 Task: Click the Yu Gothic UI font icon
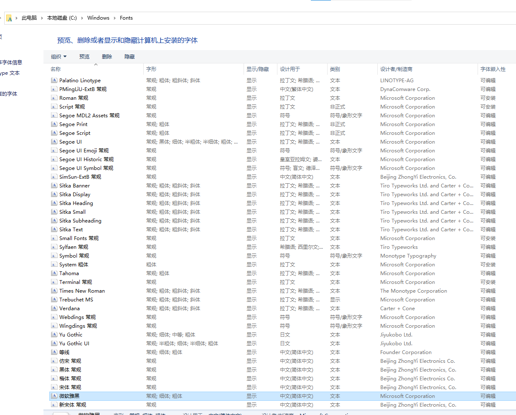point(54,343)
